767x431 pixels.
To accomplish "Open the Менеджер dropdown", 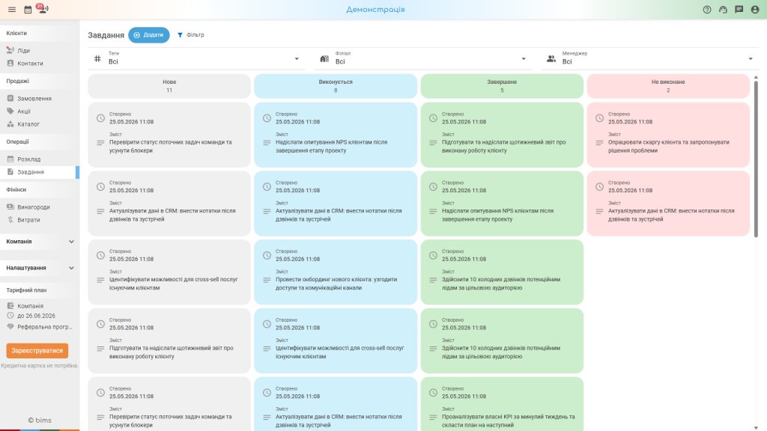I will click(650, 58).
